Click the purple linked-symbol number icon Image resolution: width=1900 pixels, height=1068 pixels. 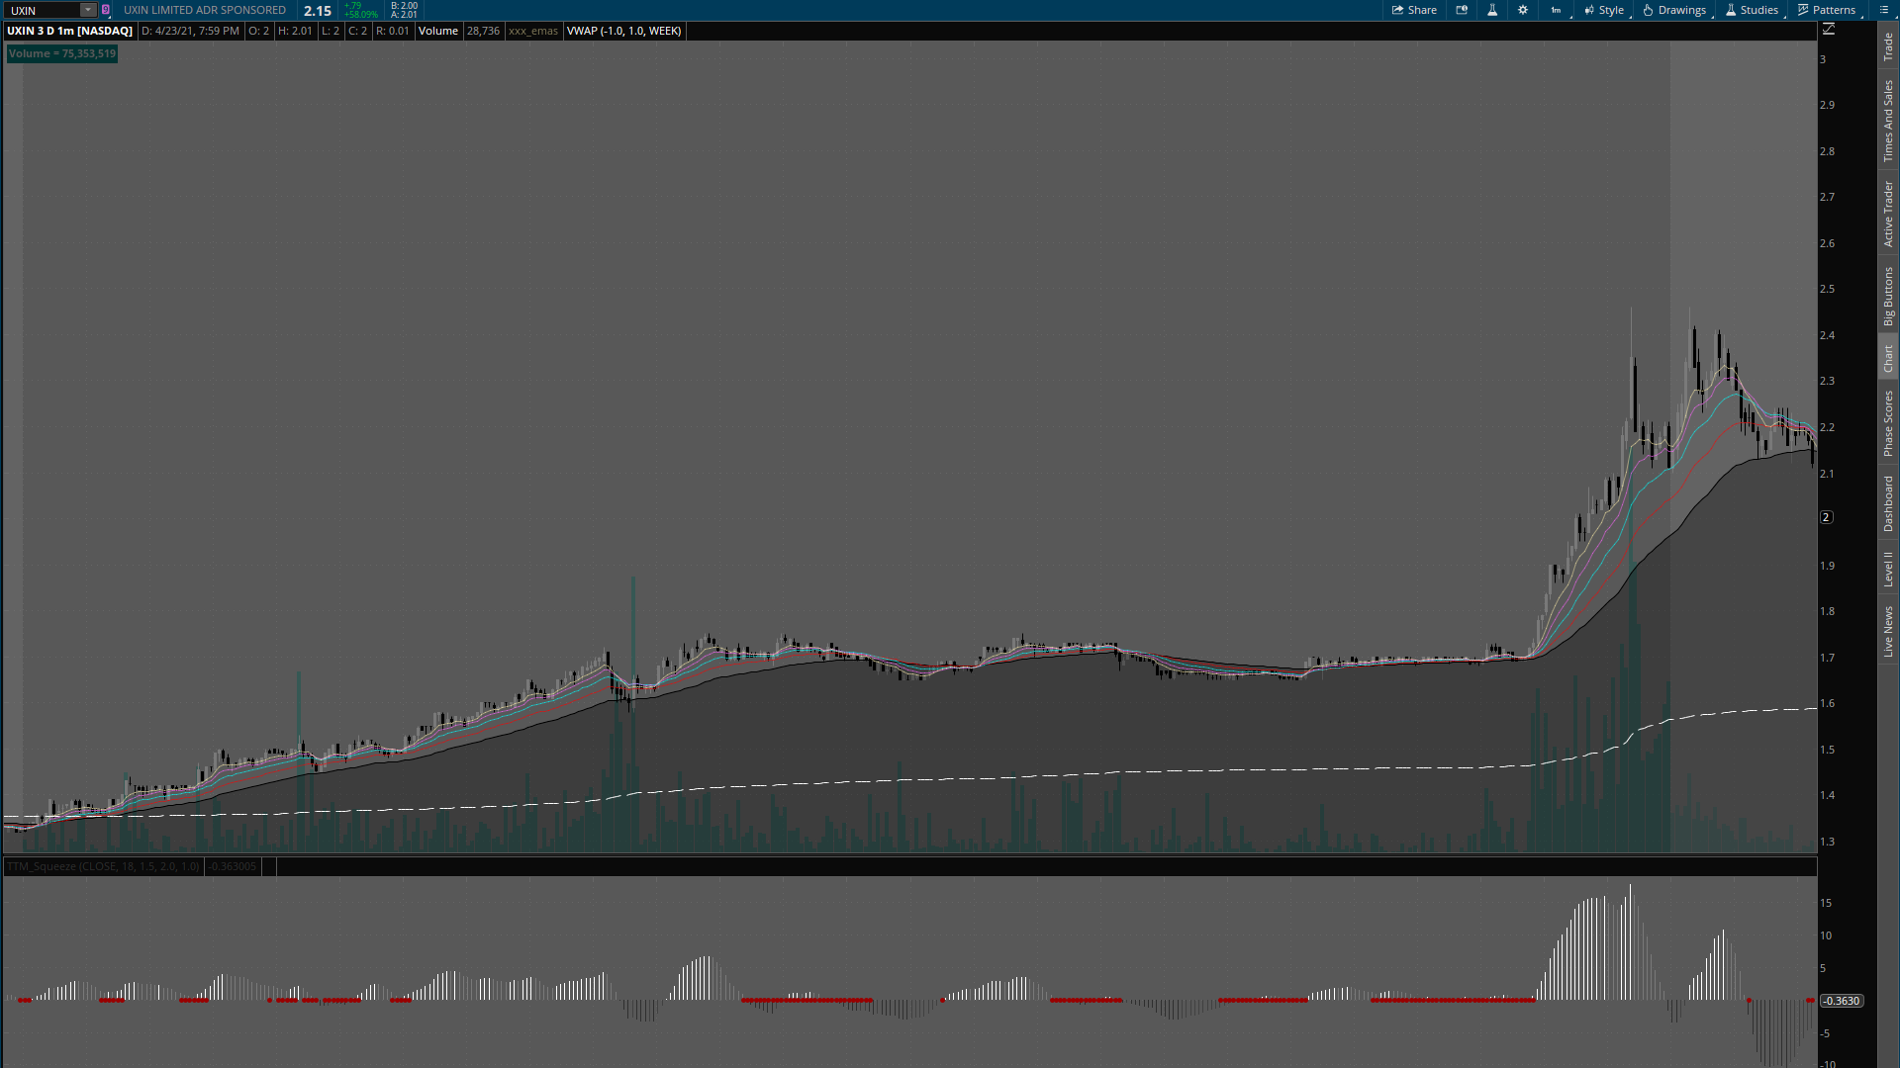pos(106,10)
